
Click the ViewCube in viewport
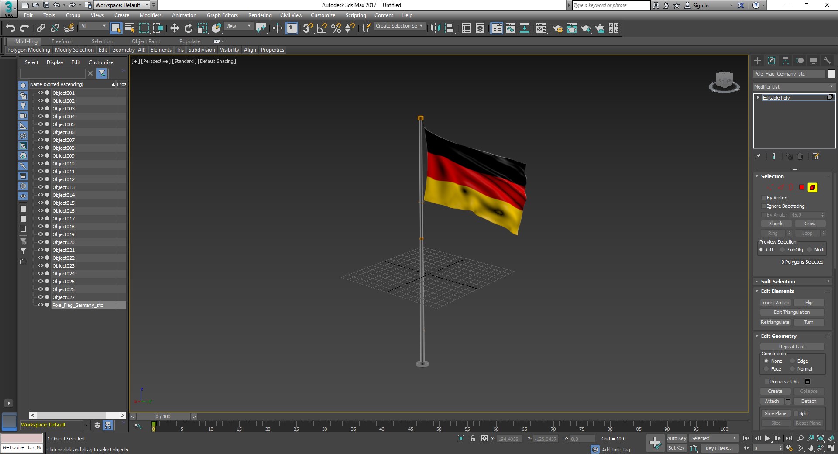click(x=724, y=81)
